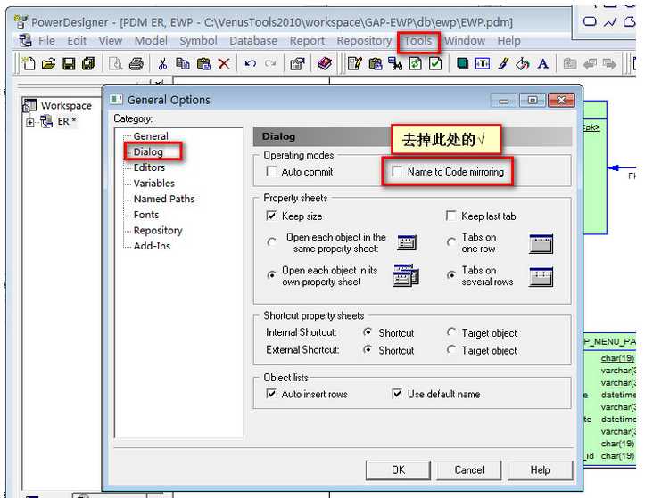Select Tabs on one row radio

click(x=451, y=241)
